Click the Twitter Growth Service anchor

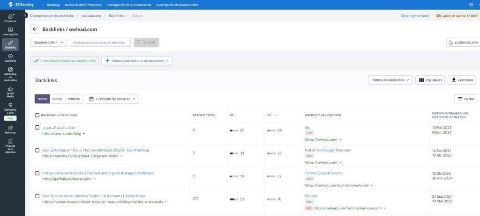pos(323,173)
